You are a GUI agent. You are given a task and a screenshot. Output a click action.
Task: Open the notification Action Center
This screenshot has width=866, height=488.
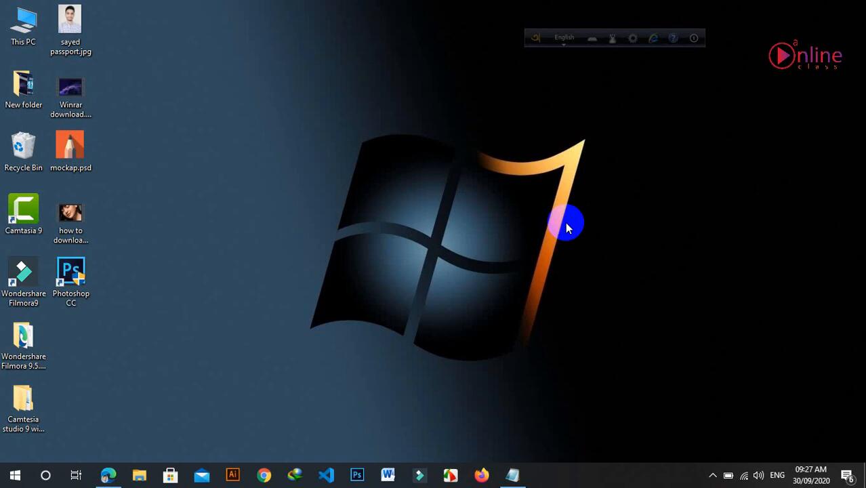pyautogui.click(x=847, y=475)
